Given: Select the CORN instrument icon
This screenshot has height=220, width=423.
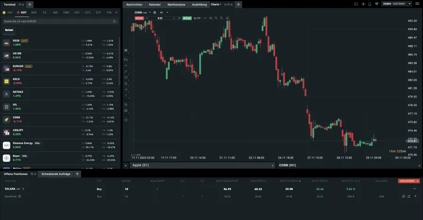Looking at the screenshot, I should (x=7, y=119).
